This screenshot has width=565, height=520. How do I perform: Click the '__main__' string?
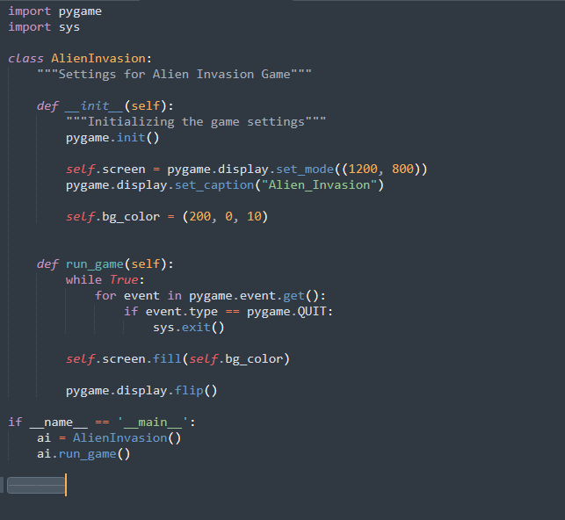coord(153,422)
